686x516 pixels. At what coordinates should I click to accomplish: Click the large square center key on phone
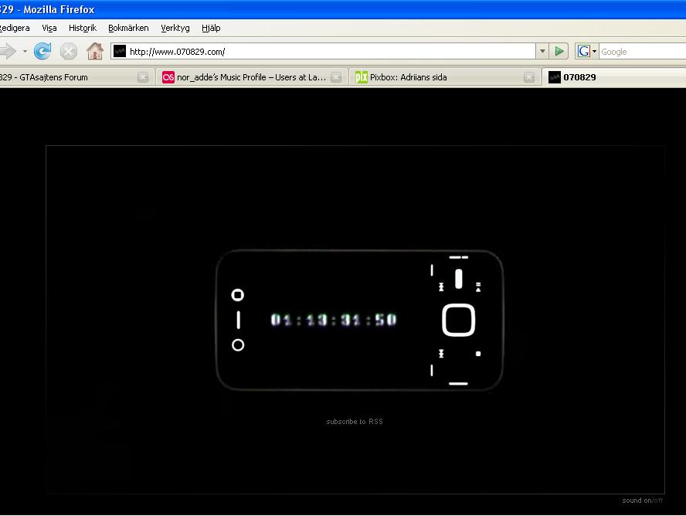[x=458, y=320]
